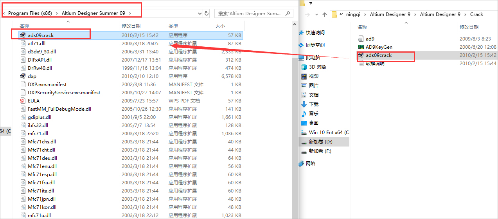
Task: Open 桌面 folder in sidebar
Action: pos(314,123)
